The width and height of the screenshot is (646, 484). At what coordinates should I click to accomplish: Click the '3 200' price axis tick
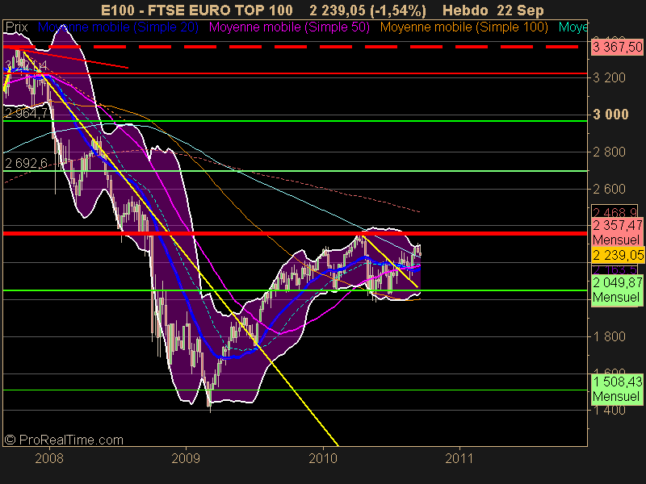609,77
